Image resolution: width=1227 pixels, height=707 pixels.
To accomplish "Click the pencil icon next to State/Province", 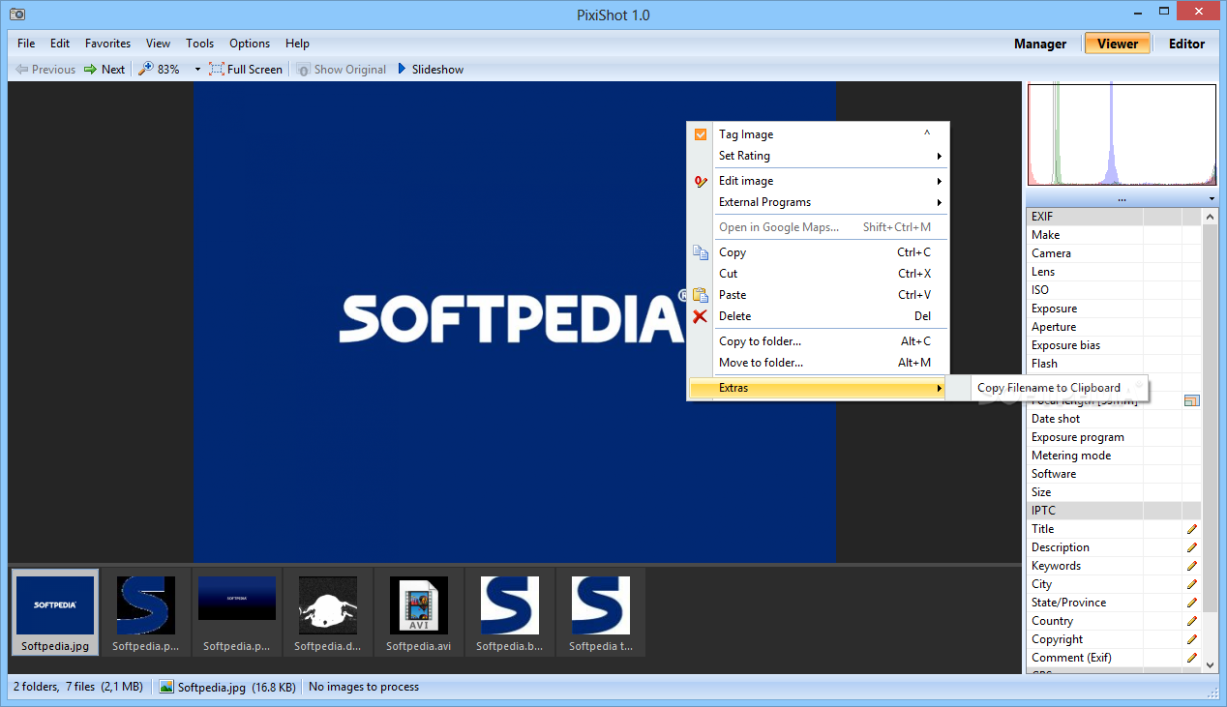I will click(x=1192, y=603).
